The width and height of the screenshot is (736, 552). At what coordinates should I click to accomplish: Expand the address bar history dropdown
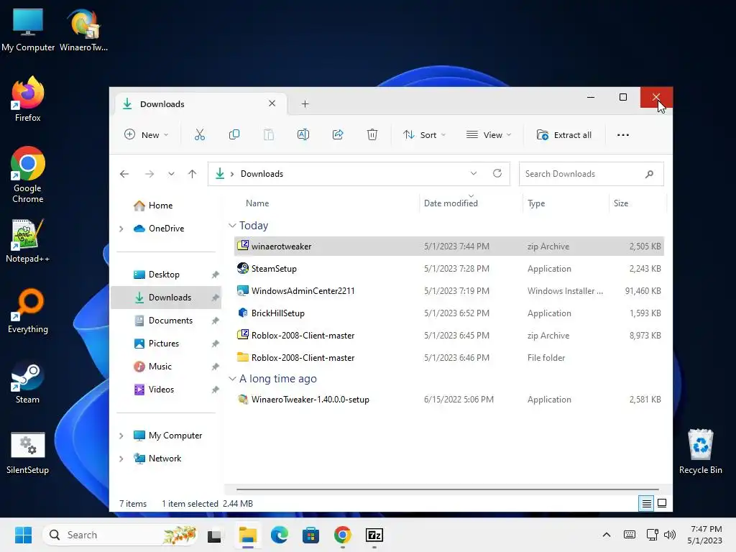click(x=474, y=174)
